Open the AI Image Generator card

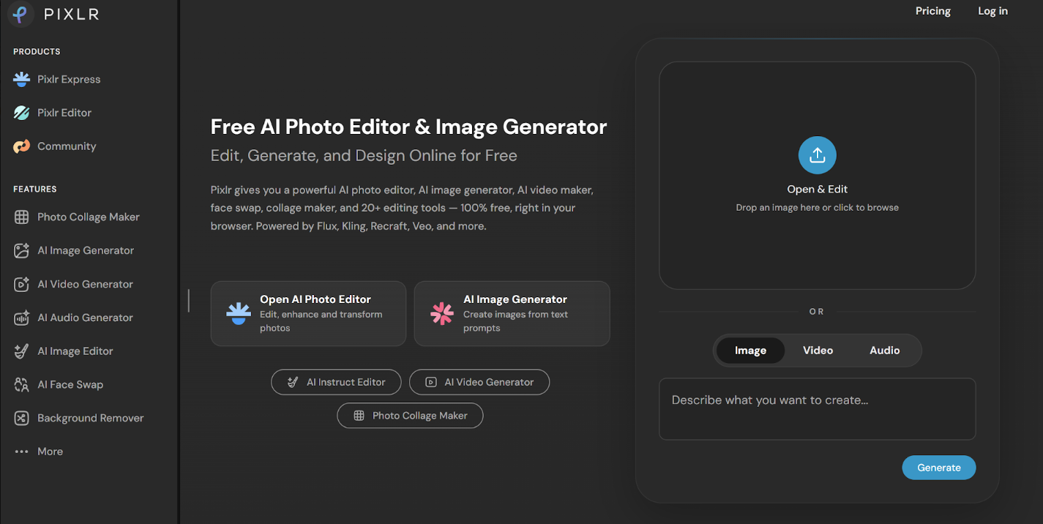tap(512, 313)
